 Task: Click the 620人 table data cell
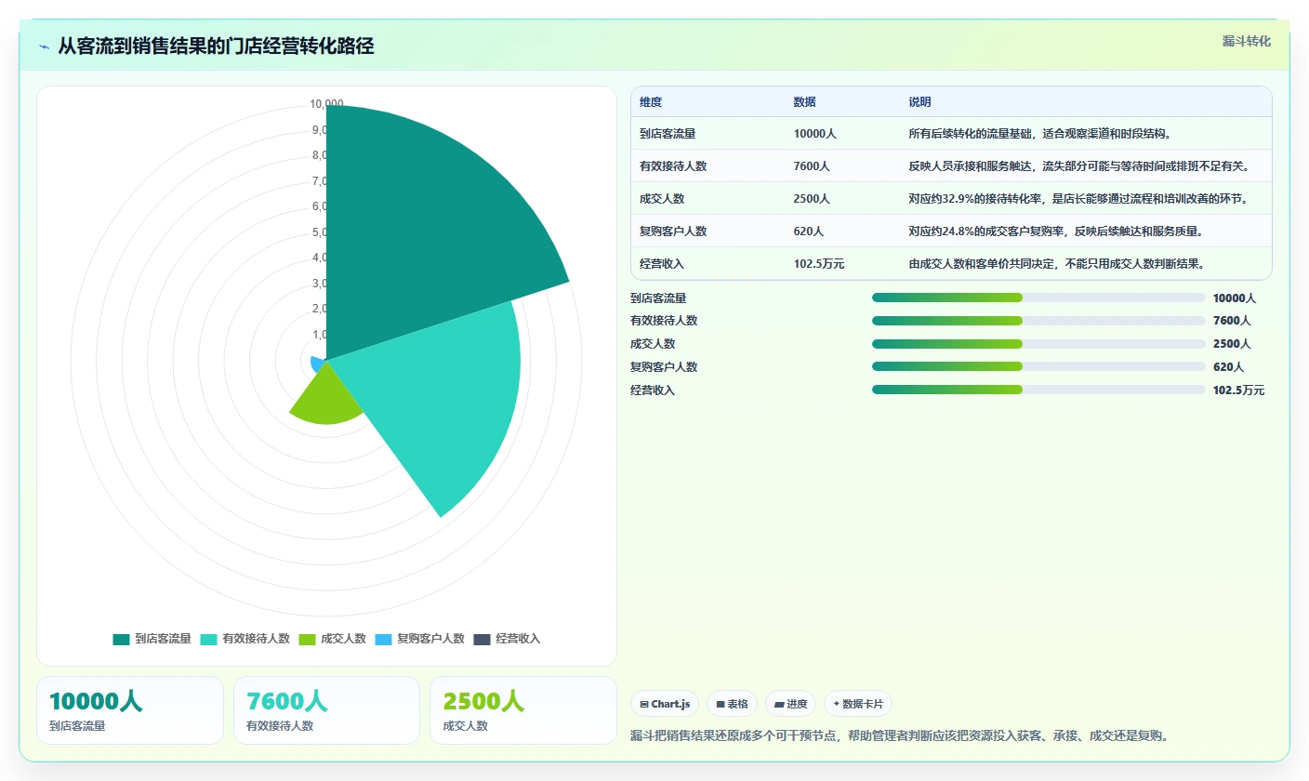pyautogui.click(x=809, y=232)
